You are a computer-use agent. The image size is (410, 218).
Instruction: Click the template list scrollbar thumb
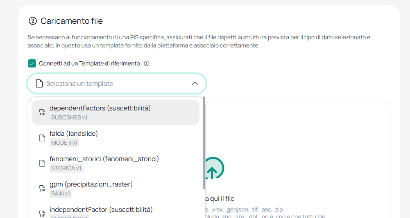pyautogui.click(x=204, y=143)
